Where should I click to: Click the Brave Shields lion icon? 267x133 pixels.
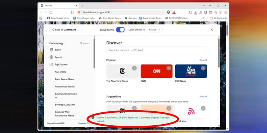point(168,12)
